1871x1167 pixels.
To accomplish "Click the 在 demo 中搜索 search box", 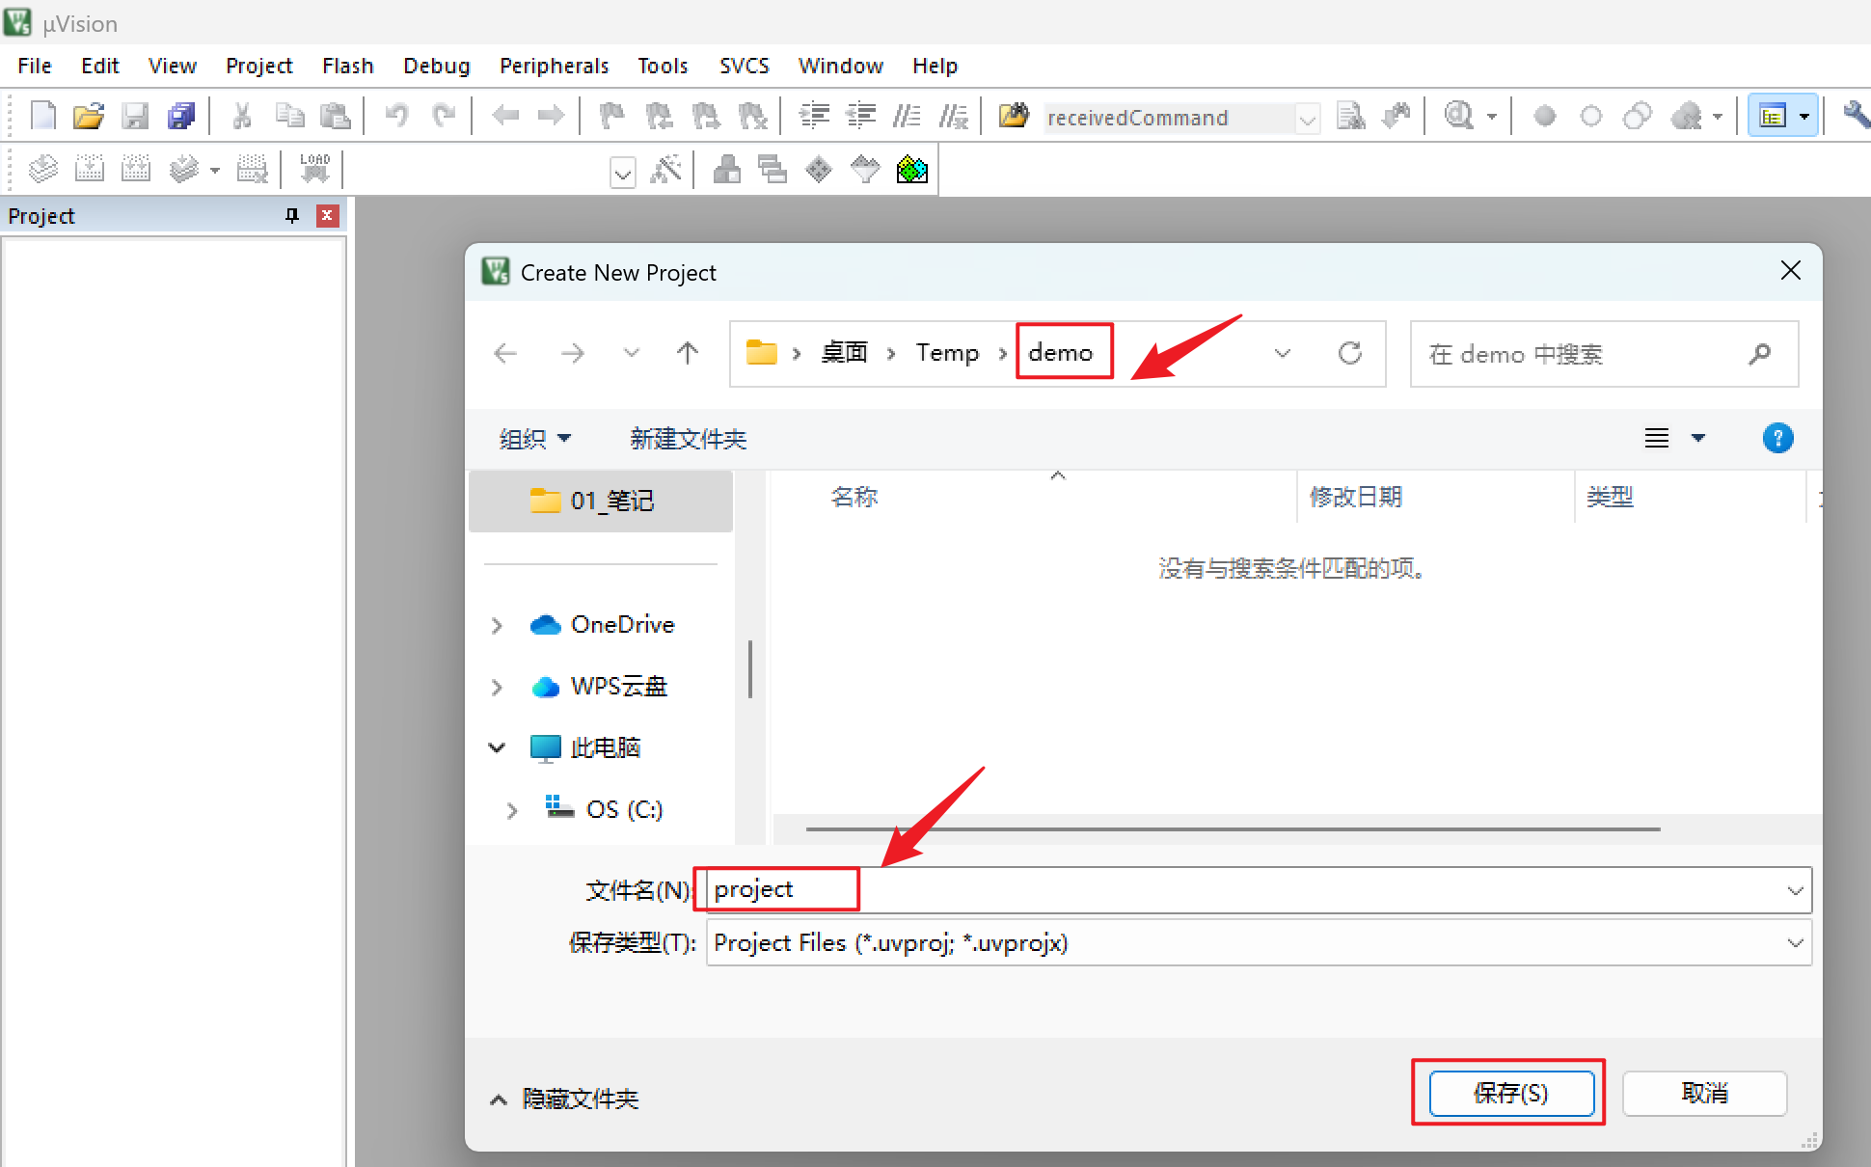I will [x=1604, y=354].
